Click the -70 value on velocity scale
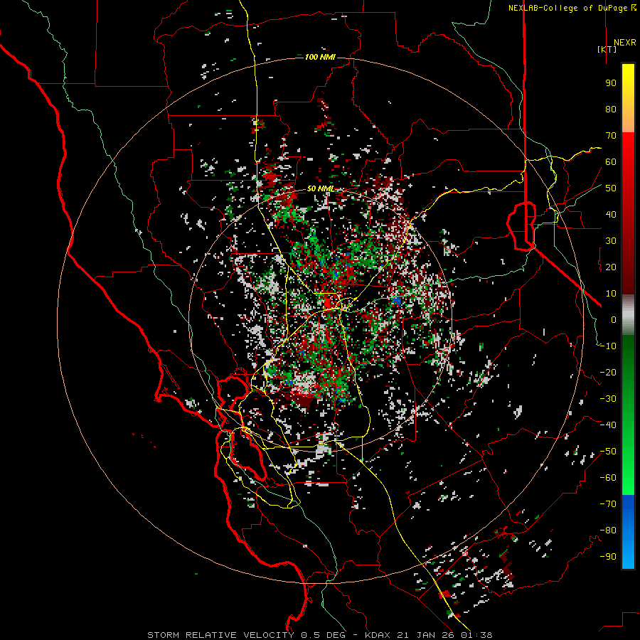The height and width of the screenshot is (640, 640). [x=608, y=504]
